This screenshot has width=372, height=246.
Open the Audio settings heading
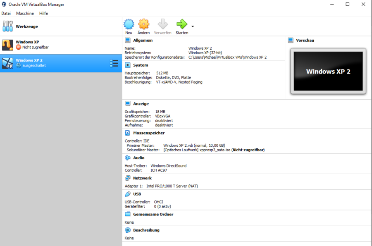click(139, 158)
